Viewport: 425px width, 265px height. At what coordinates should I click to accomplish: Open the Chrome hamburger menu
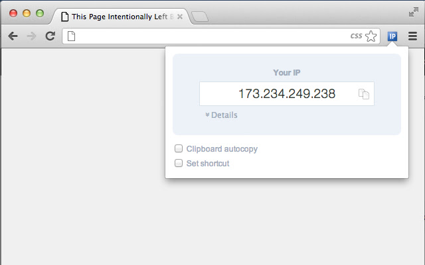click(x=412, y=36)
